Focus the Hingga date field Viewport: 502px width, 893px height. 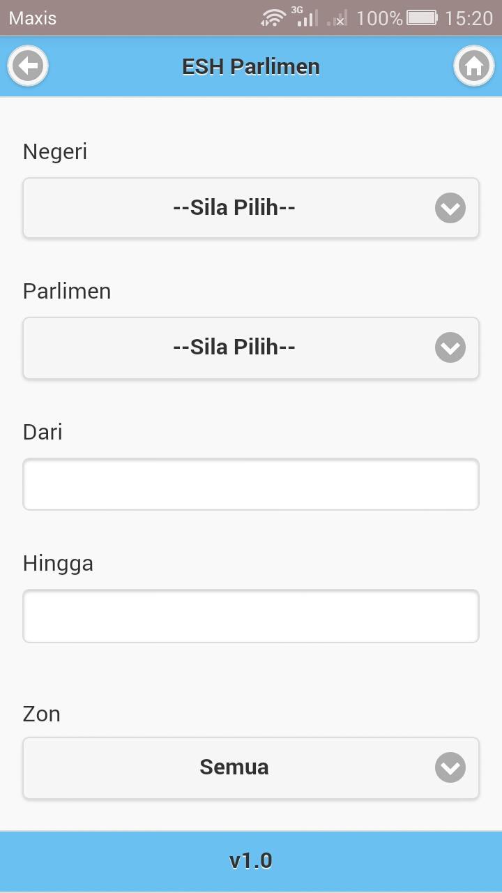coord(251,616)
